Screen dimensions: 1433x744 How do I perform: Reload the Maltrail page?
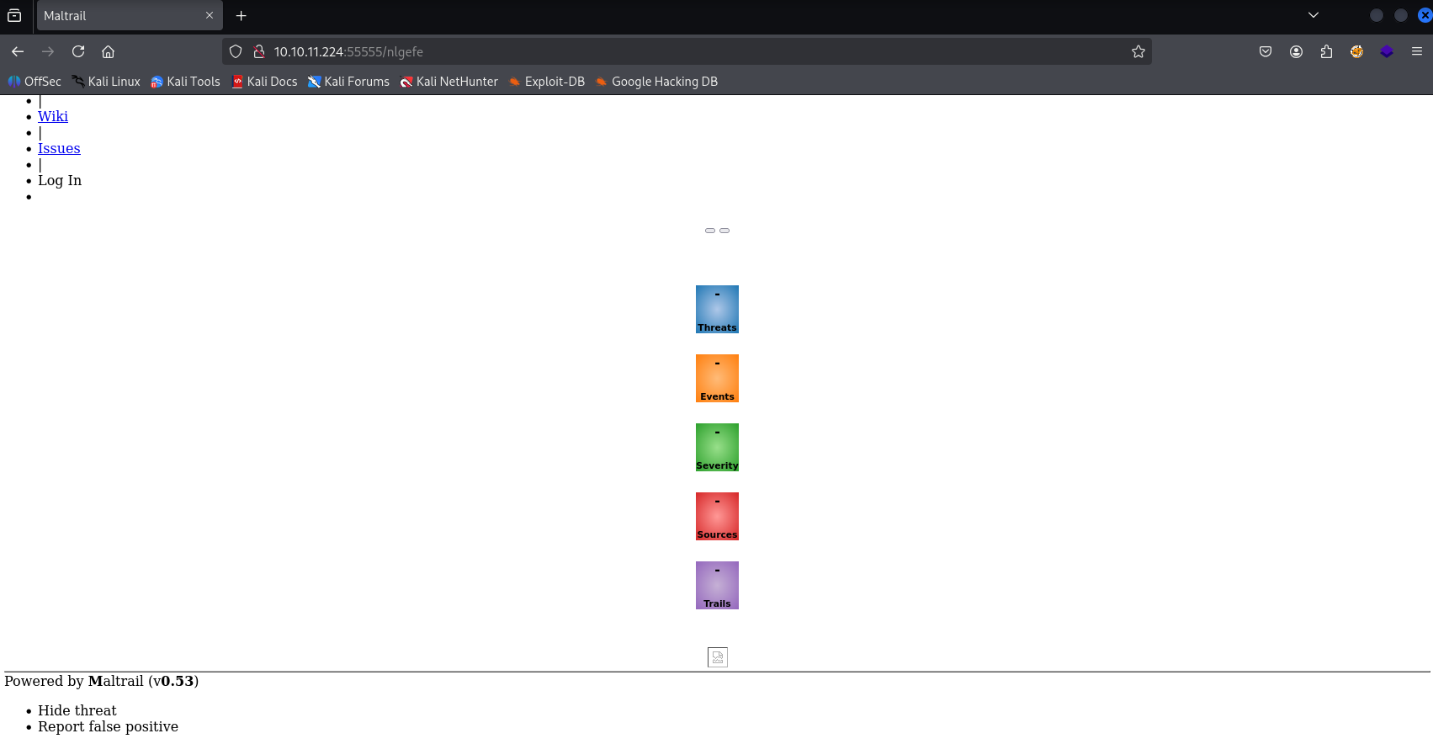click(x=78, y=51)
